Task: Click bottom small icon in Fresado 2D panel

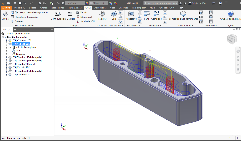Action: coord(120,21)
